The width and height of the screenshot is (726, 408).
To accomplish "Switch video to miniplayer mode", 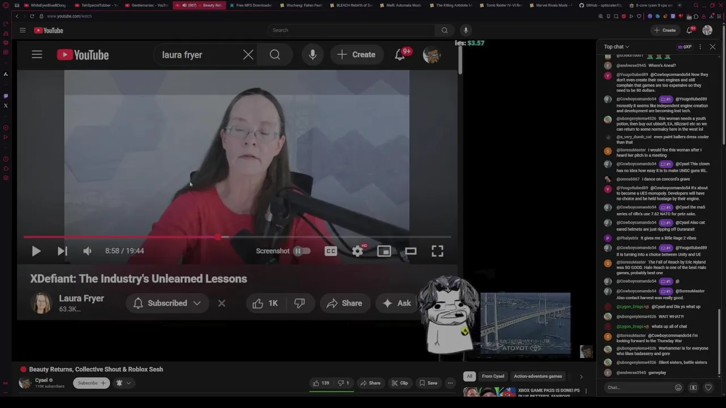I will (x=384, y=251).
